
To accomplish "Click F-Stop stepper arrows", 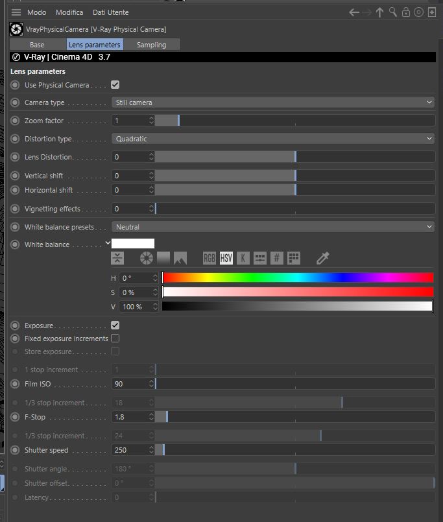I will click(x=152, y=416).
